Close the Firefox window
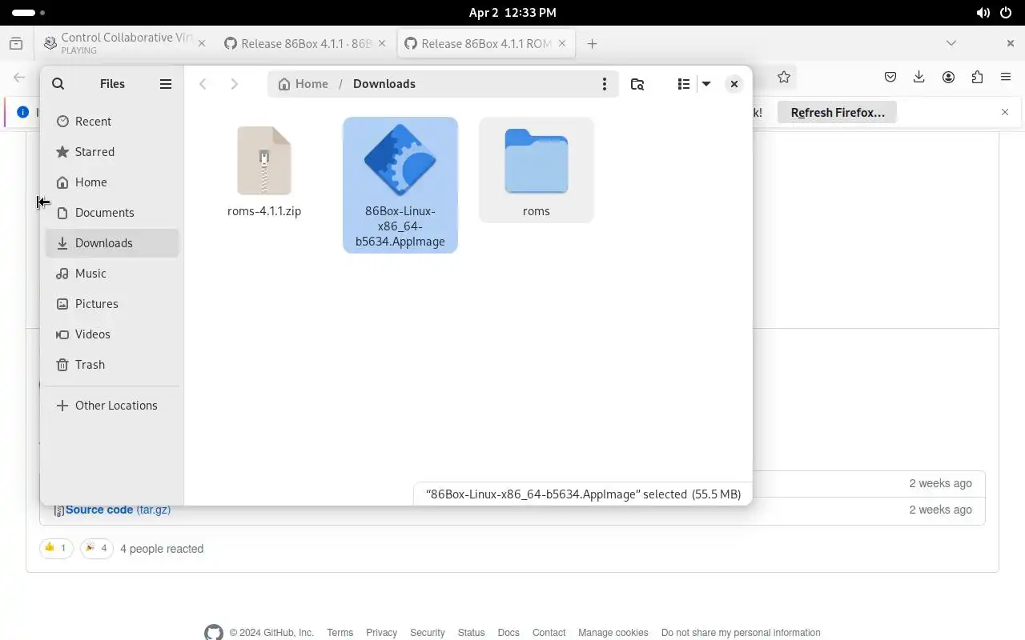The height and width of the screenshot is (640, 1025). 1011,43
